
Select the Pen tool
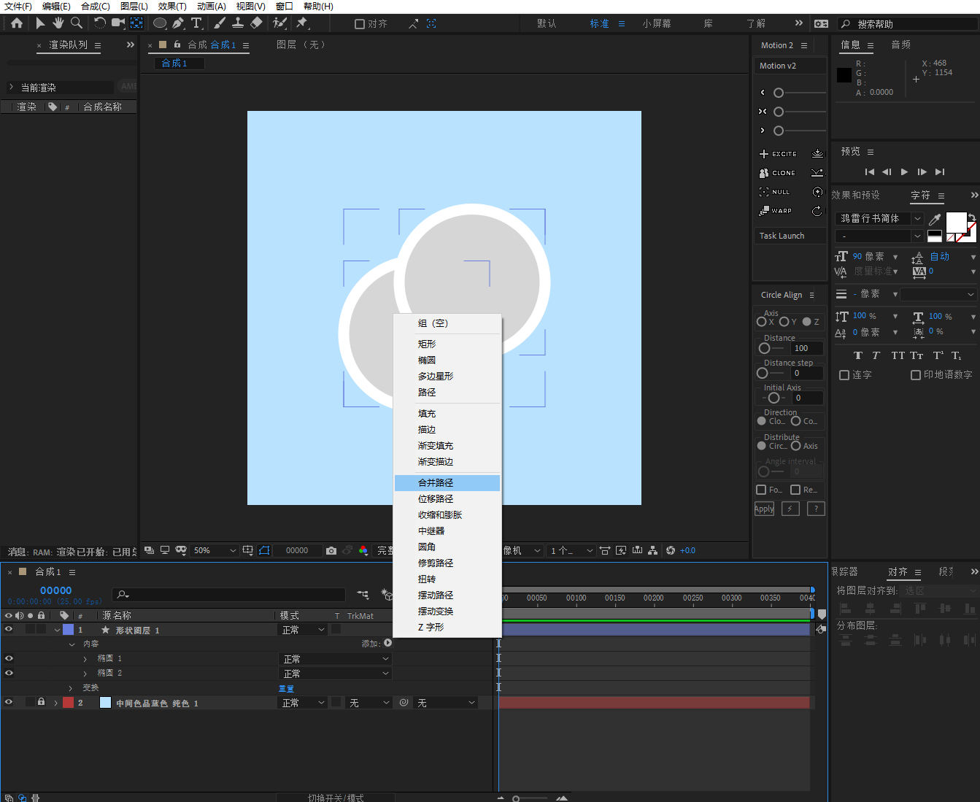pyautogui.click(x=178, y=23)
